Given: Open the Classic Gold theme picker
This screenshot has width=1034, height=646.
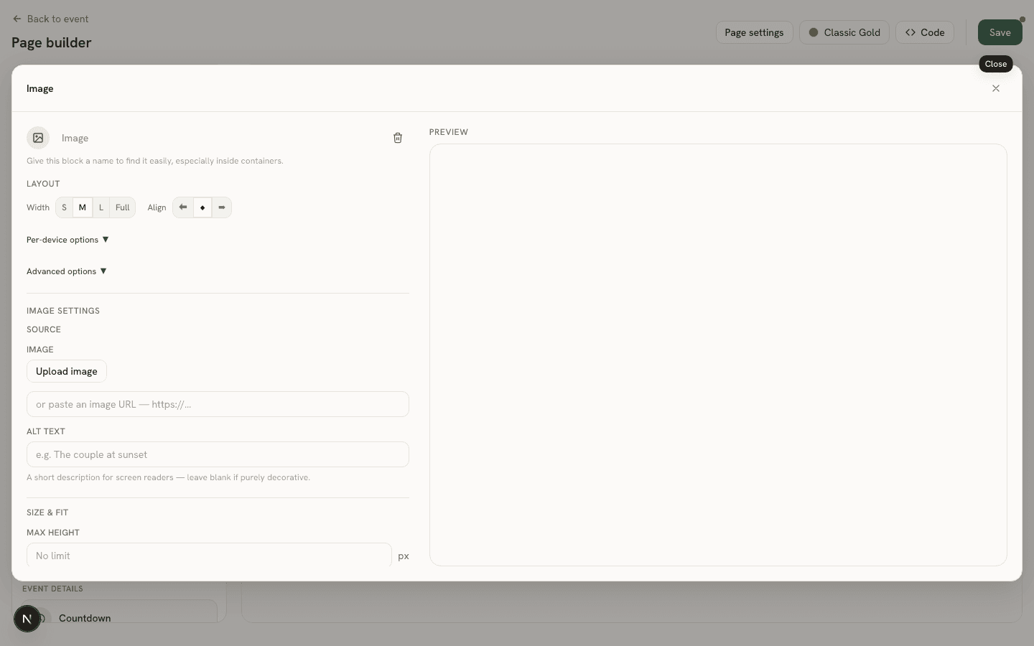Looking at the screenshot, I should (x=844, y=32).
